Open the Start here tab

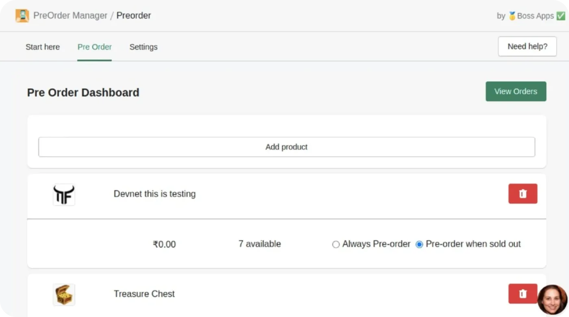point(42,47)
